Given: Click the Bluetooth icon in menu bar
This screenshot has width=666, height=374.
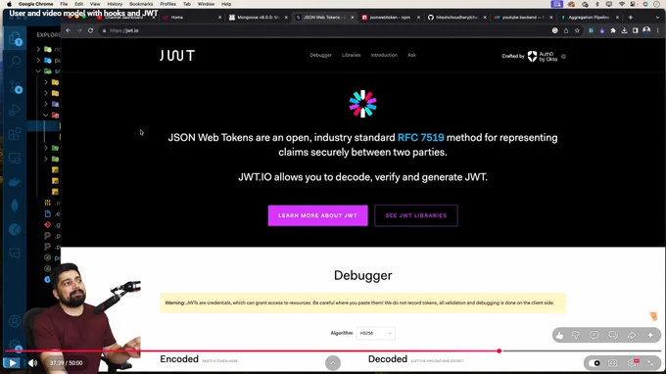Looking at the screenshot, I should (597, 4).
